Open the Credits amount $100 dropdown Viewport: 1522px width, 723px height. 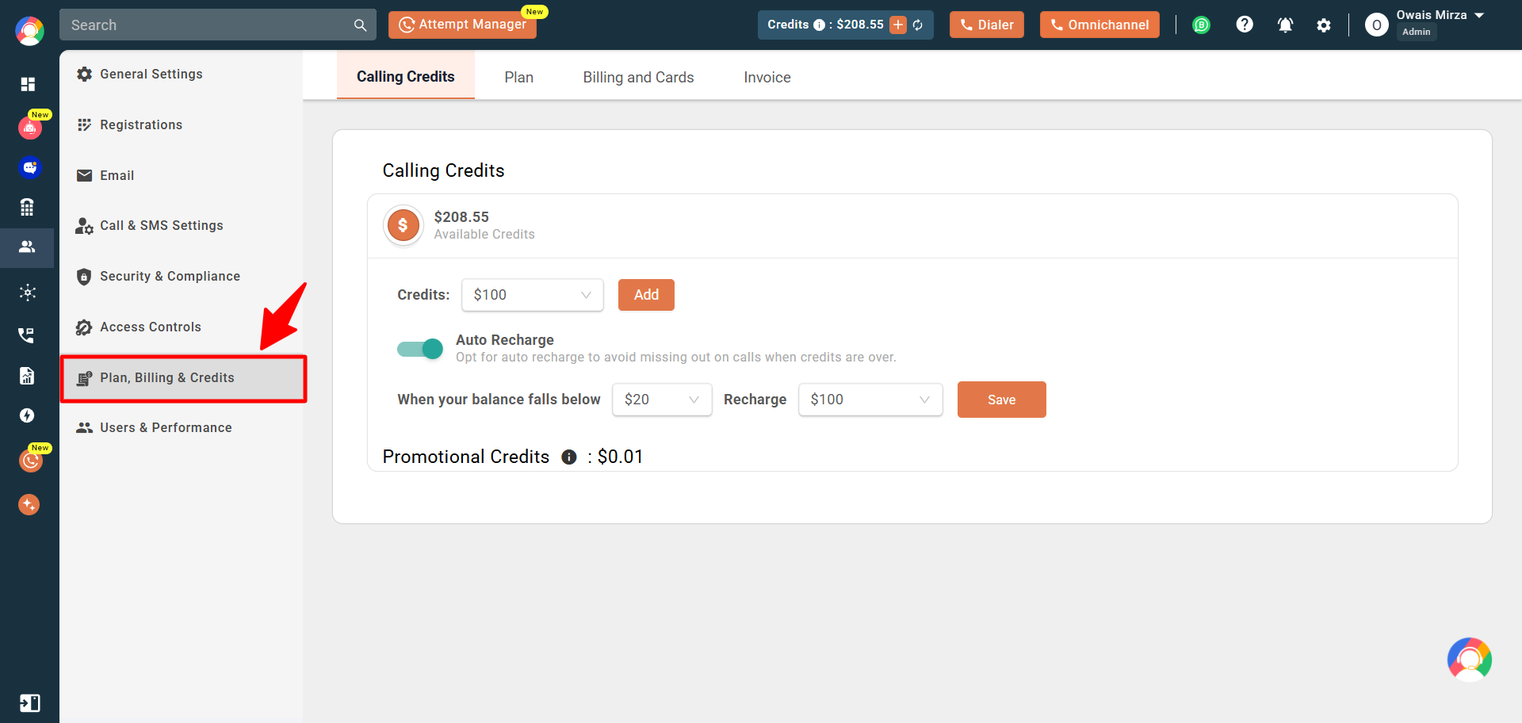click(533, 295)
